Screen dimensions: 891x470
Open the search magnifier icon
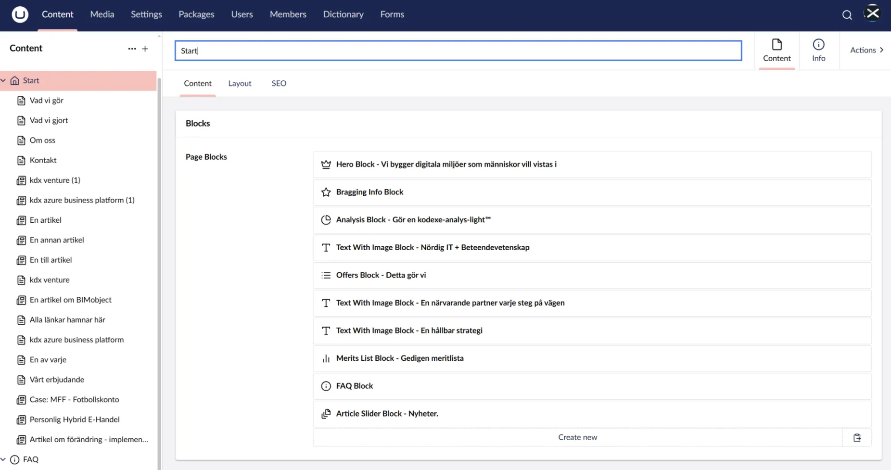[x=847, y=15]
